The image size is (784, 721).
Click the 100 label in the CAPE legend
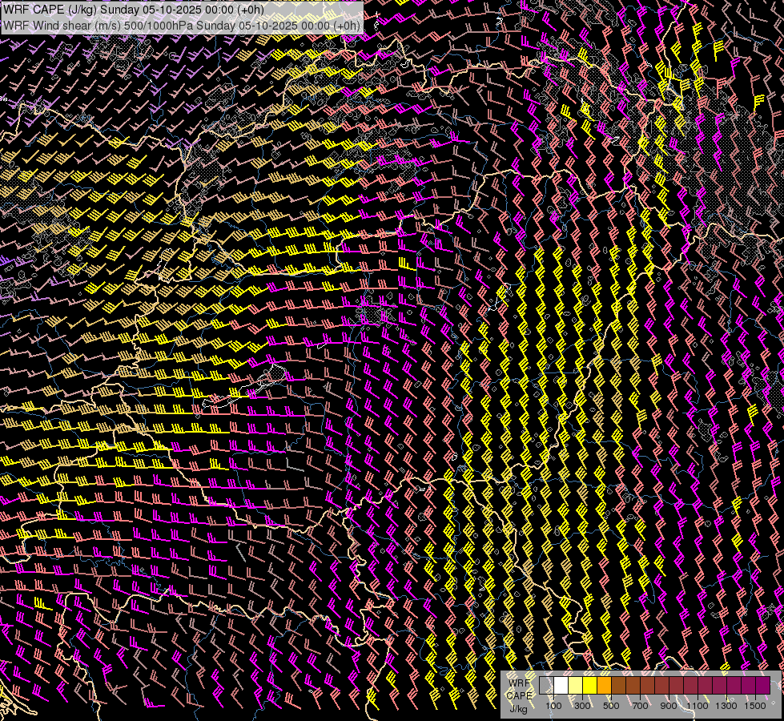pos(553,706)
